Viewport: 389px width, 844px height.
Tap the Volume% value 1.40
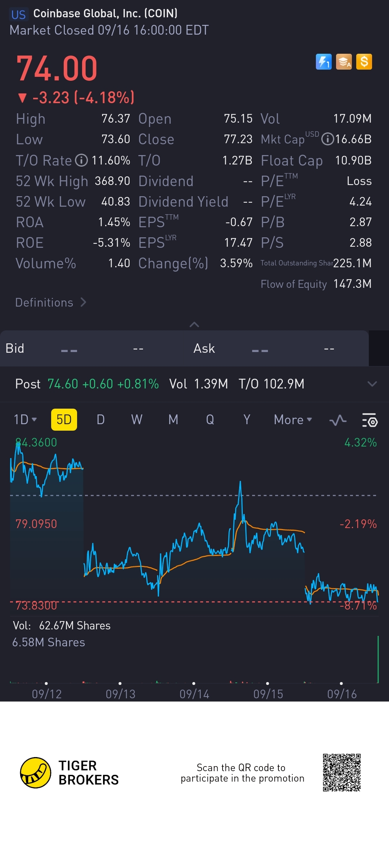[x=119, y=263]
